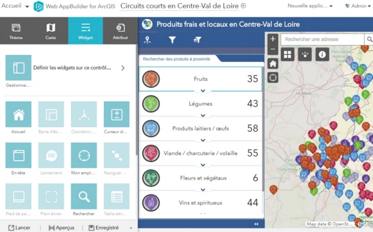Click the Lancer button

pyautogui.click(x=20, y=228)
